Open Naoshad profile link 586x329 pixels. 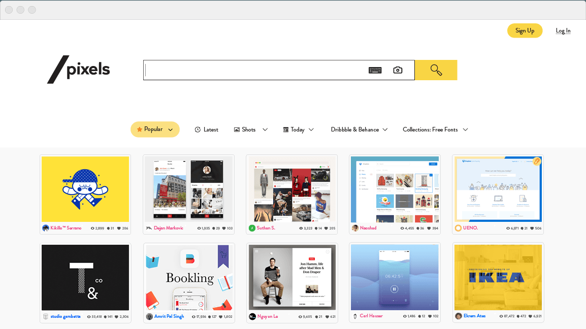[368, 228]
